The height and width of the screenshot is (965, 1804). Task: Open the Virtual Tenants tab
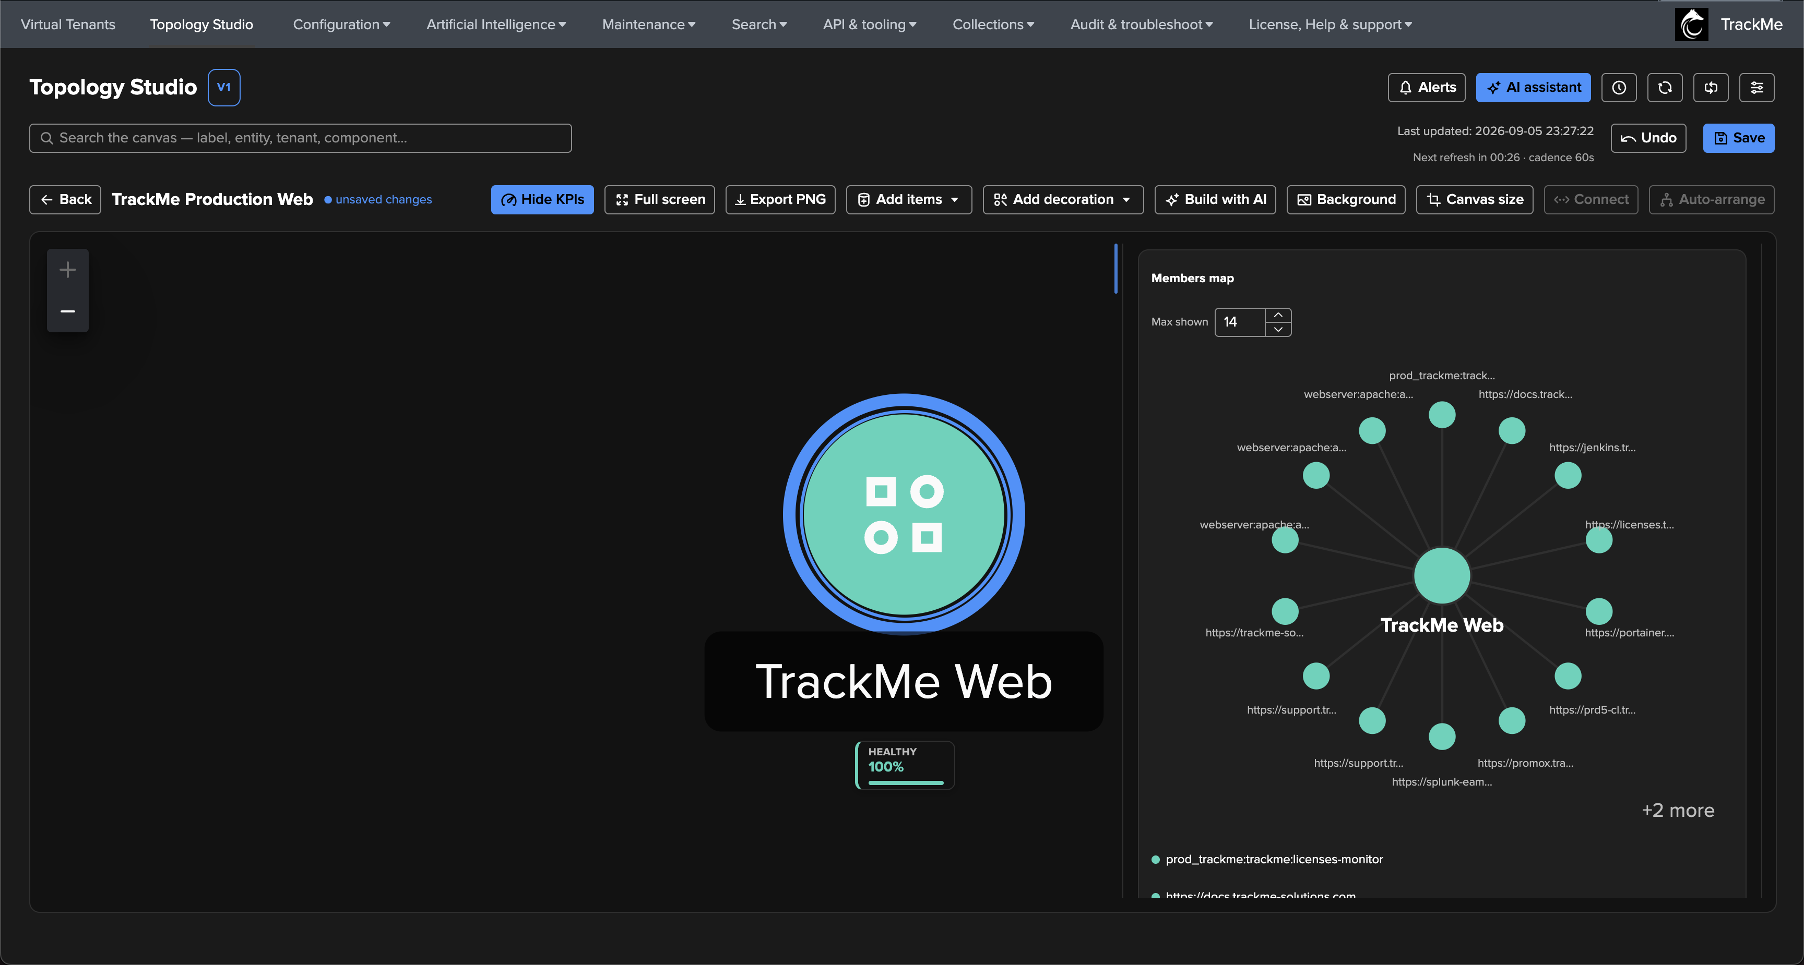coord(68,25)
